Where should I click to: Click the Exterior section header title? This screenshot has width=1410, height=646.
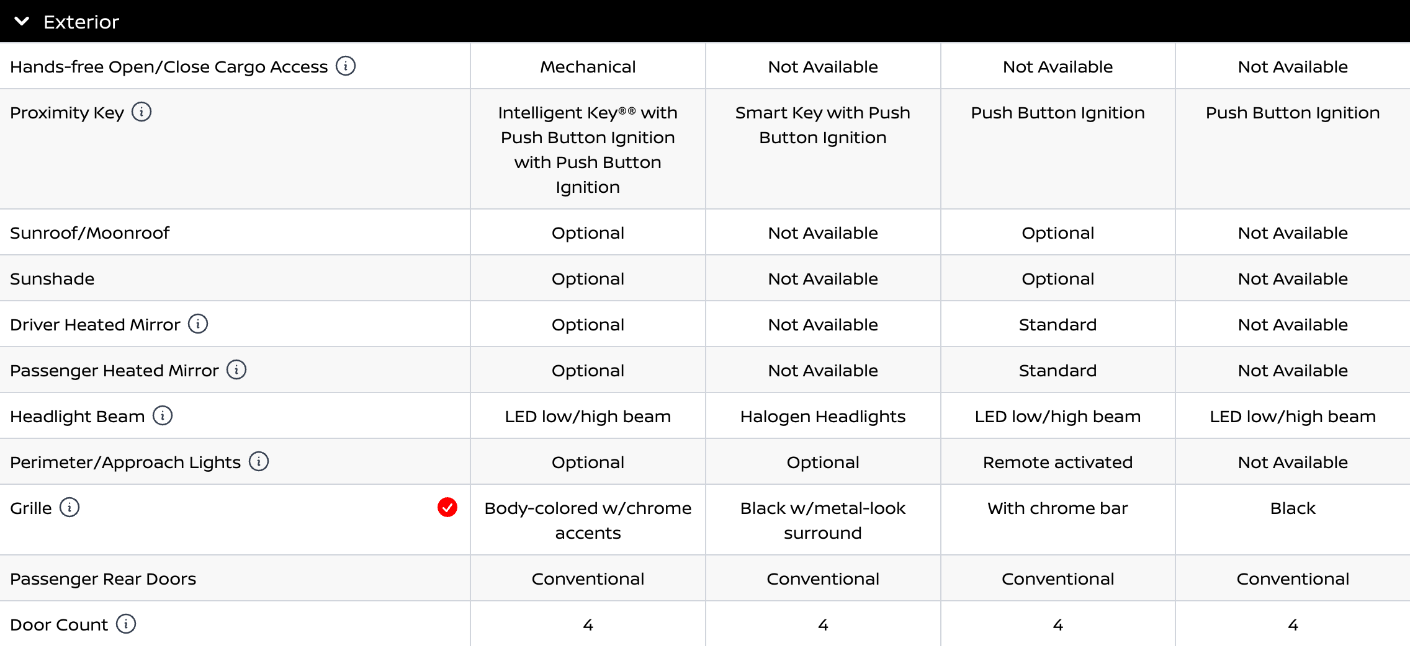pyautogui.click(x=81, y=22)
